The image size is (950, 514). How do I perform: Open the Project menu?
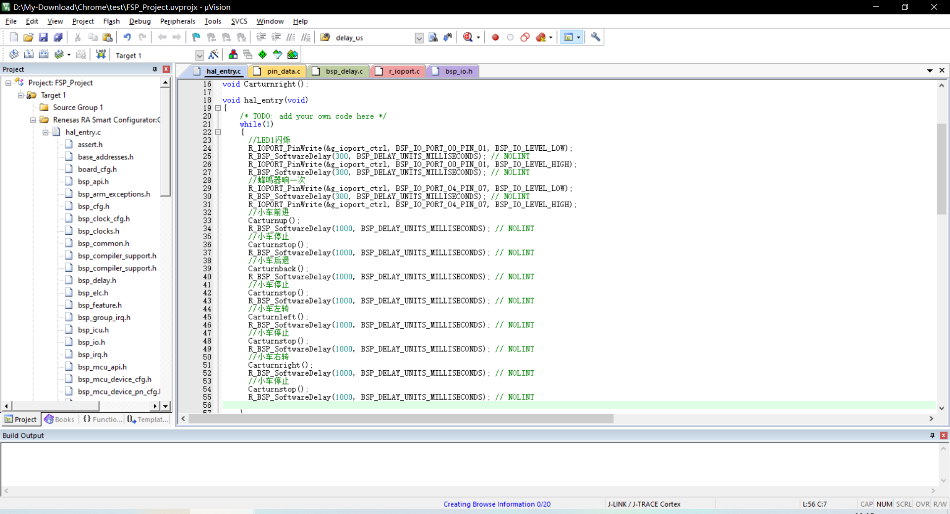point(83,21)
